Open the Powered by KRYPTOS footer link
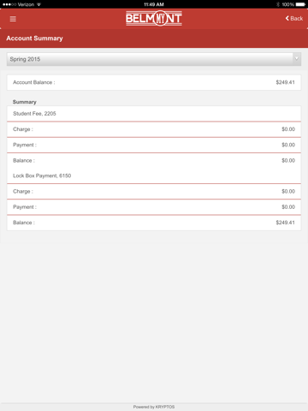Screen dimensions: 308x411 [x=154, y=407]
